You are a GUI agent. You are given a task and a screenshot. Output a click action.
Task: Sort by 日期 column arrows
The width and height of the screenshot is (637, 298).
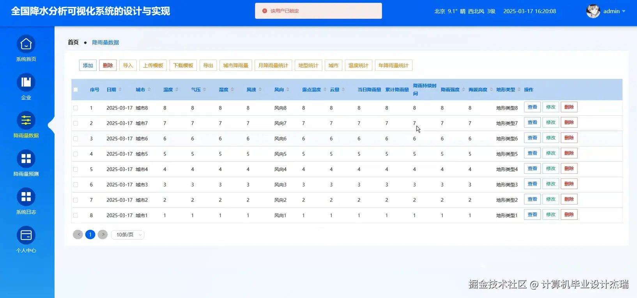(x=120, y=90)
